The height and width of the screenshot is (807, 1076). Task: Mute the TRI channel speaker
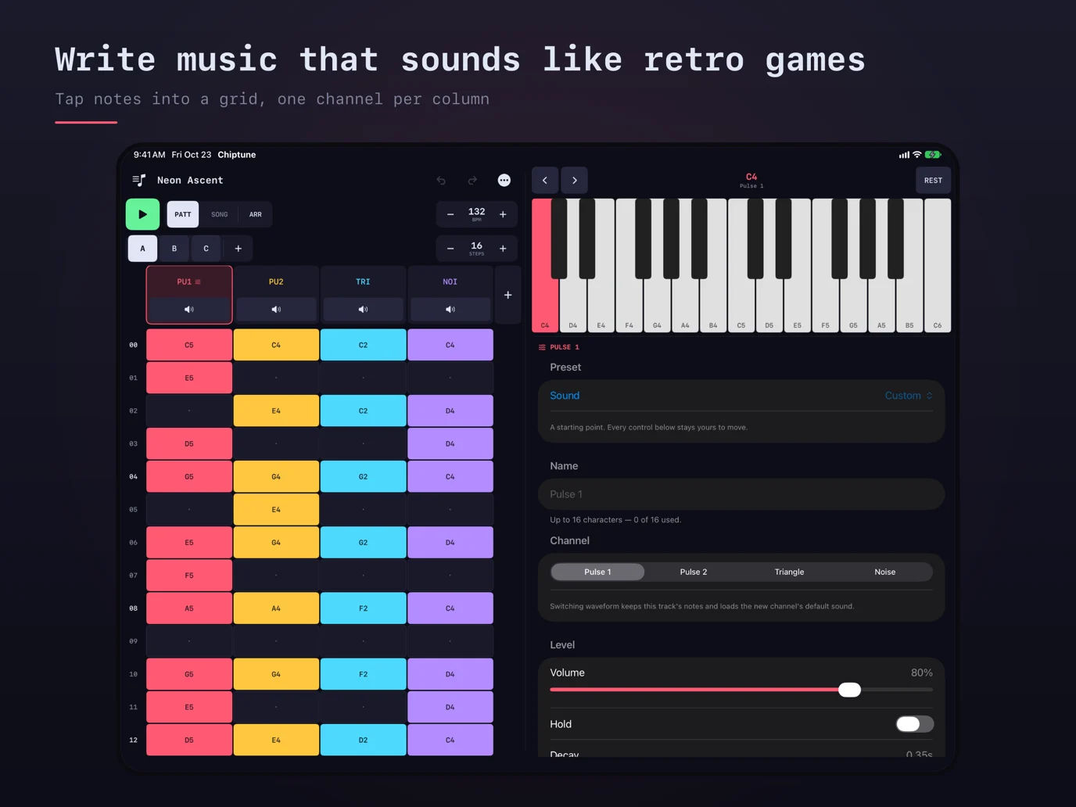(363, 310)
